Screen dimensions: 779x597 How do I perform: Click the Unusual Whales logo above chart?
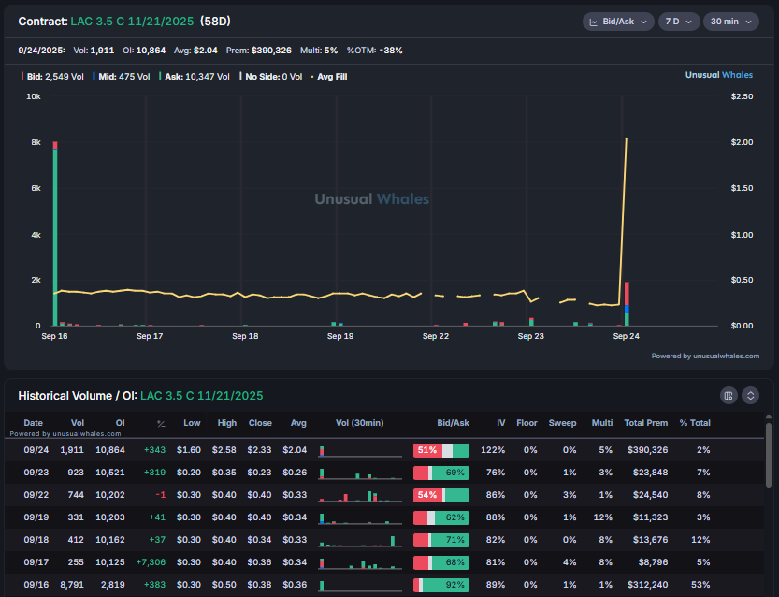click(721, 75)
